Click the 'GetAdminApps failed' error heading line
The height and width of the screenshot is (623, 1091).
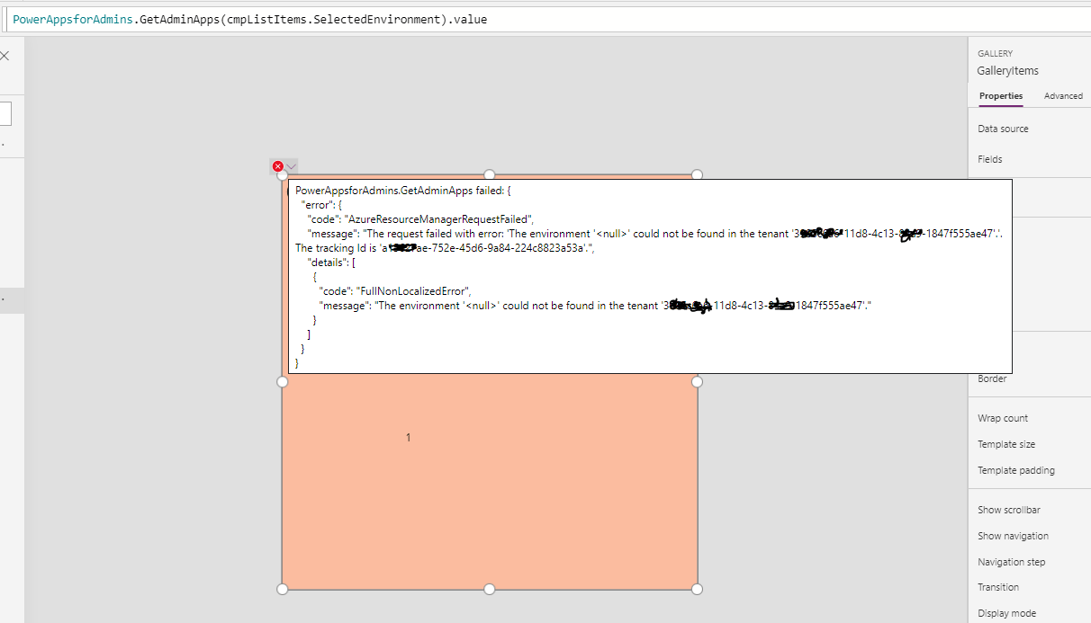coord(403,191)
